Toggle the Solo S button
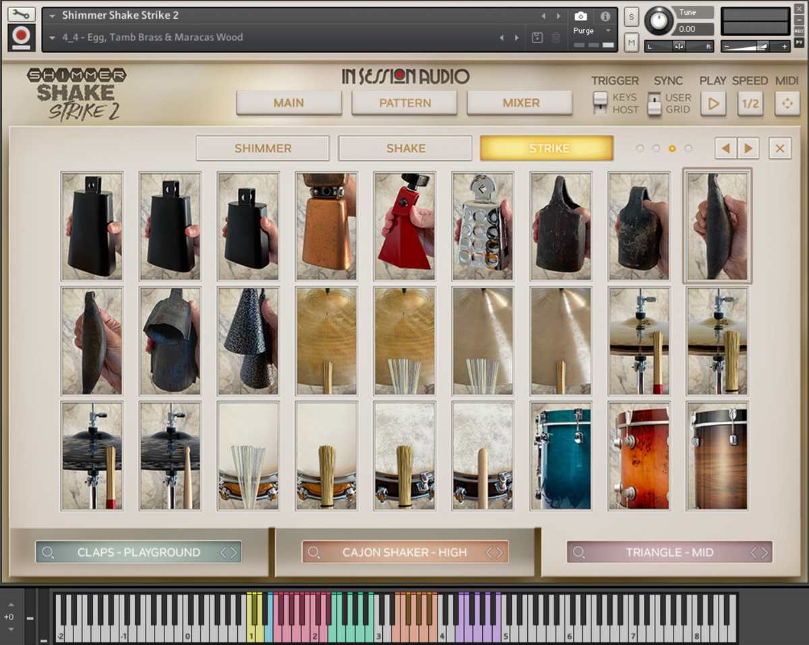 pos(631,18)
